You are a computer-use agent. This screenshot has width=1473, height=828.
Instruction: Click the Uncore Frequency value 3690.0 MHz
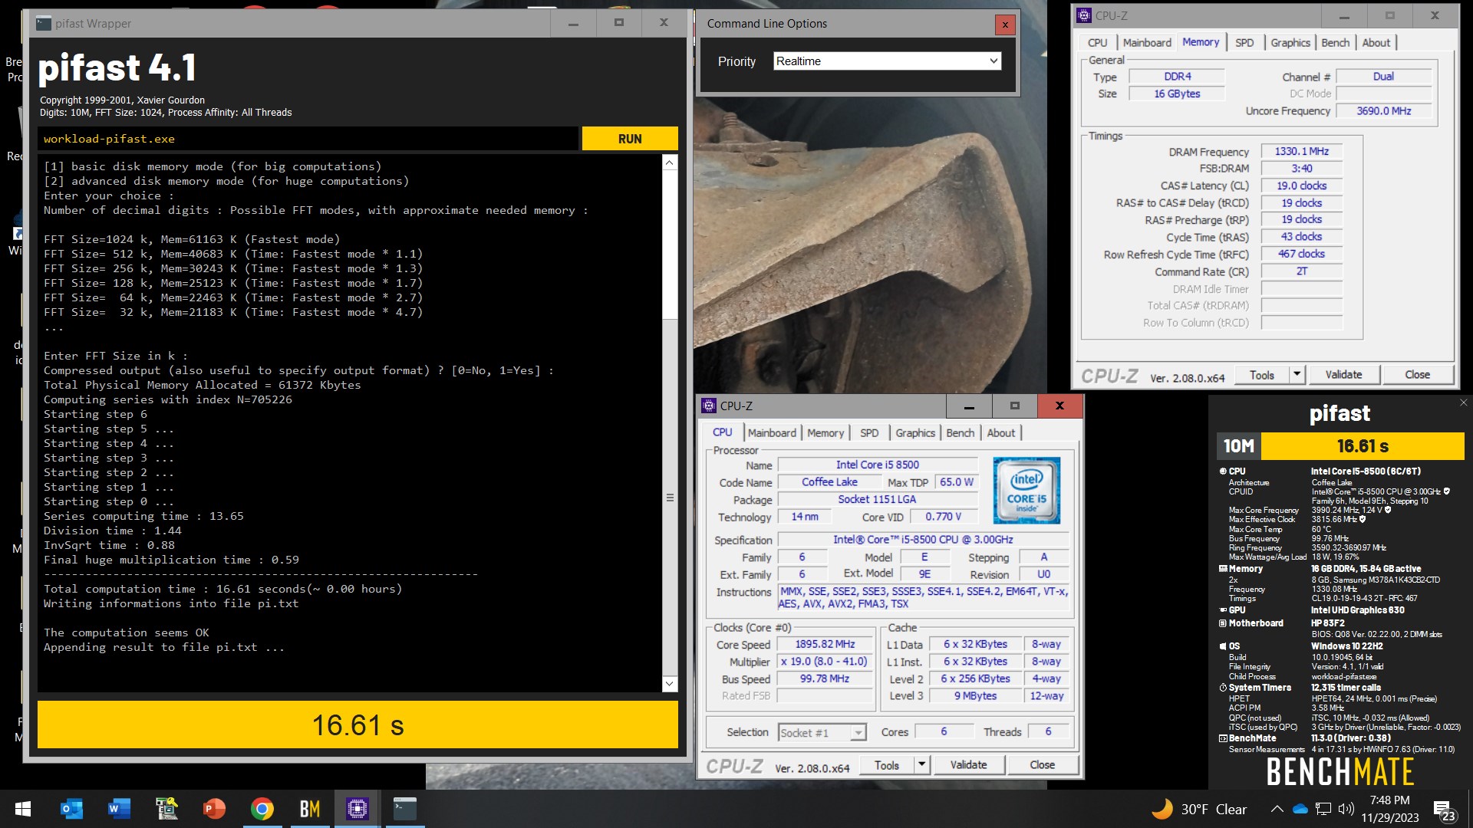coord(1383,111)
